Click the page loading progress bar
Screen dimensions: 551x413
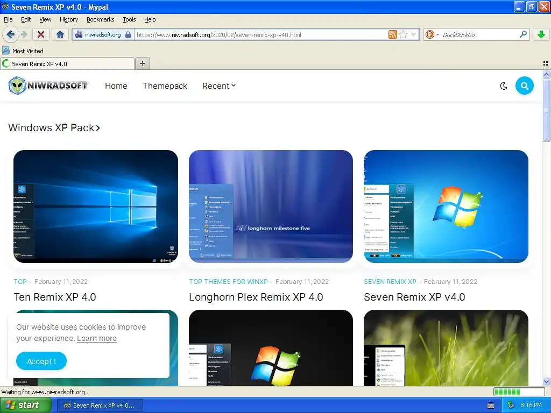pyautogui.click(x=519, y=391)
